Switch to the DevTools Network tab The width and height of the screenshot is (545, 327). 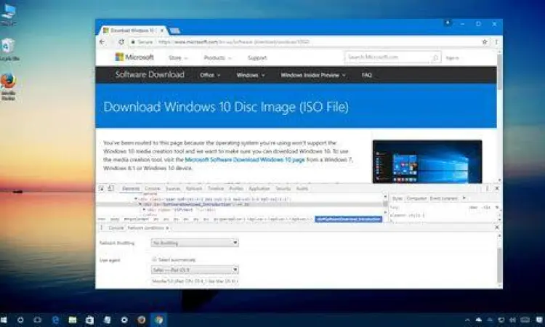point(194,188)
